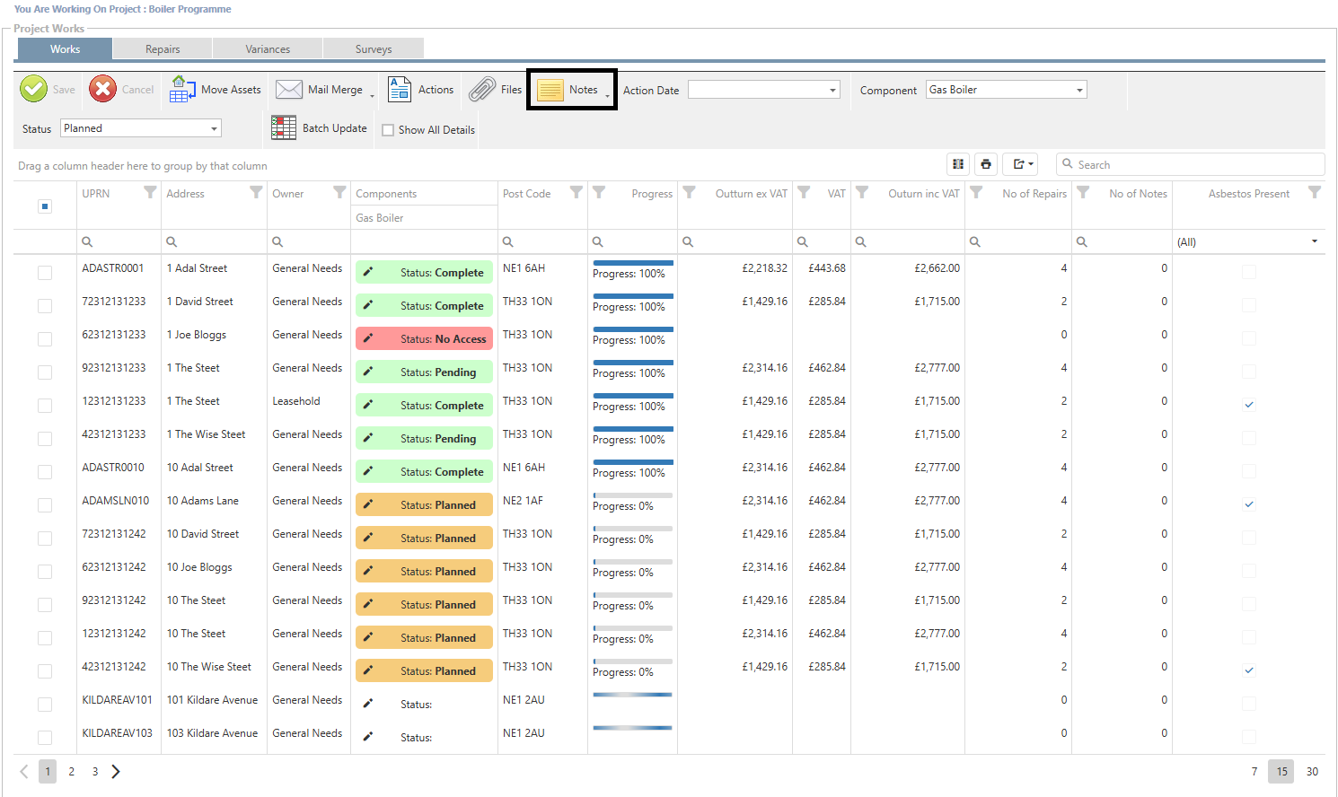Image resolution: width=1338 pixels, height=797 pixels.
Task: Click the green Save checkmark icon
Action: coord(34,89)
